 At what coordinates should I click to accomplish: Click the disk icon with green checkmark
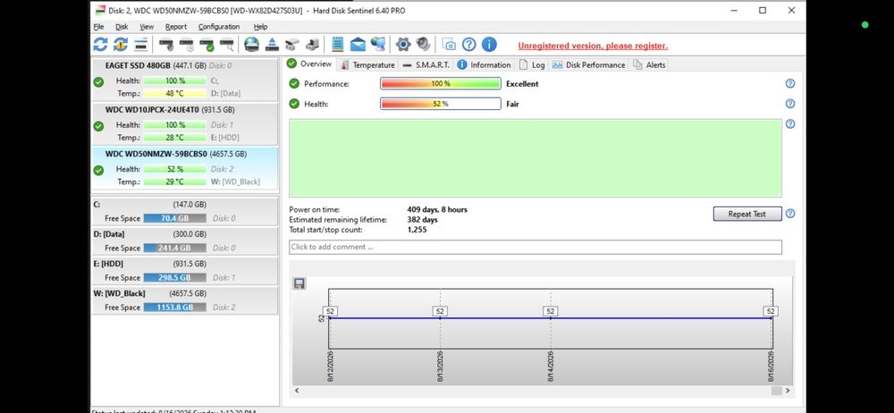point(207,45)
